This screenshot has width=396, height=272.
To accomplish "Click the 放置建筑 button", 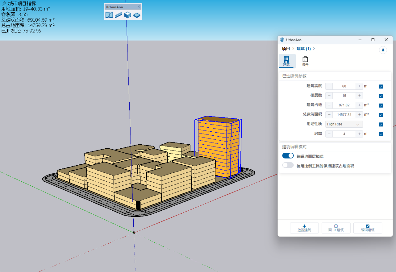I will tap(304, 228).
